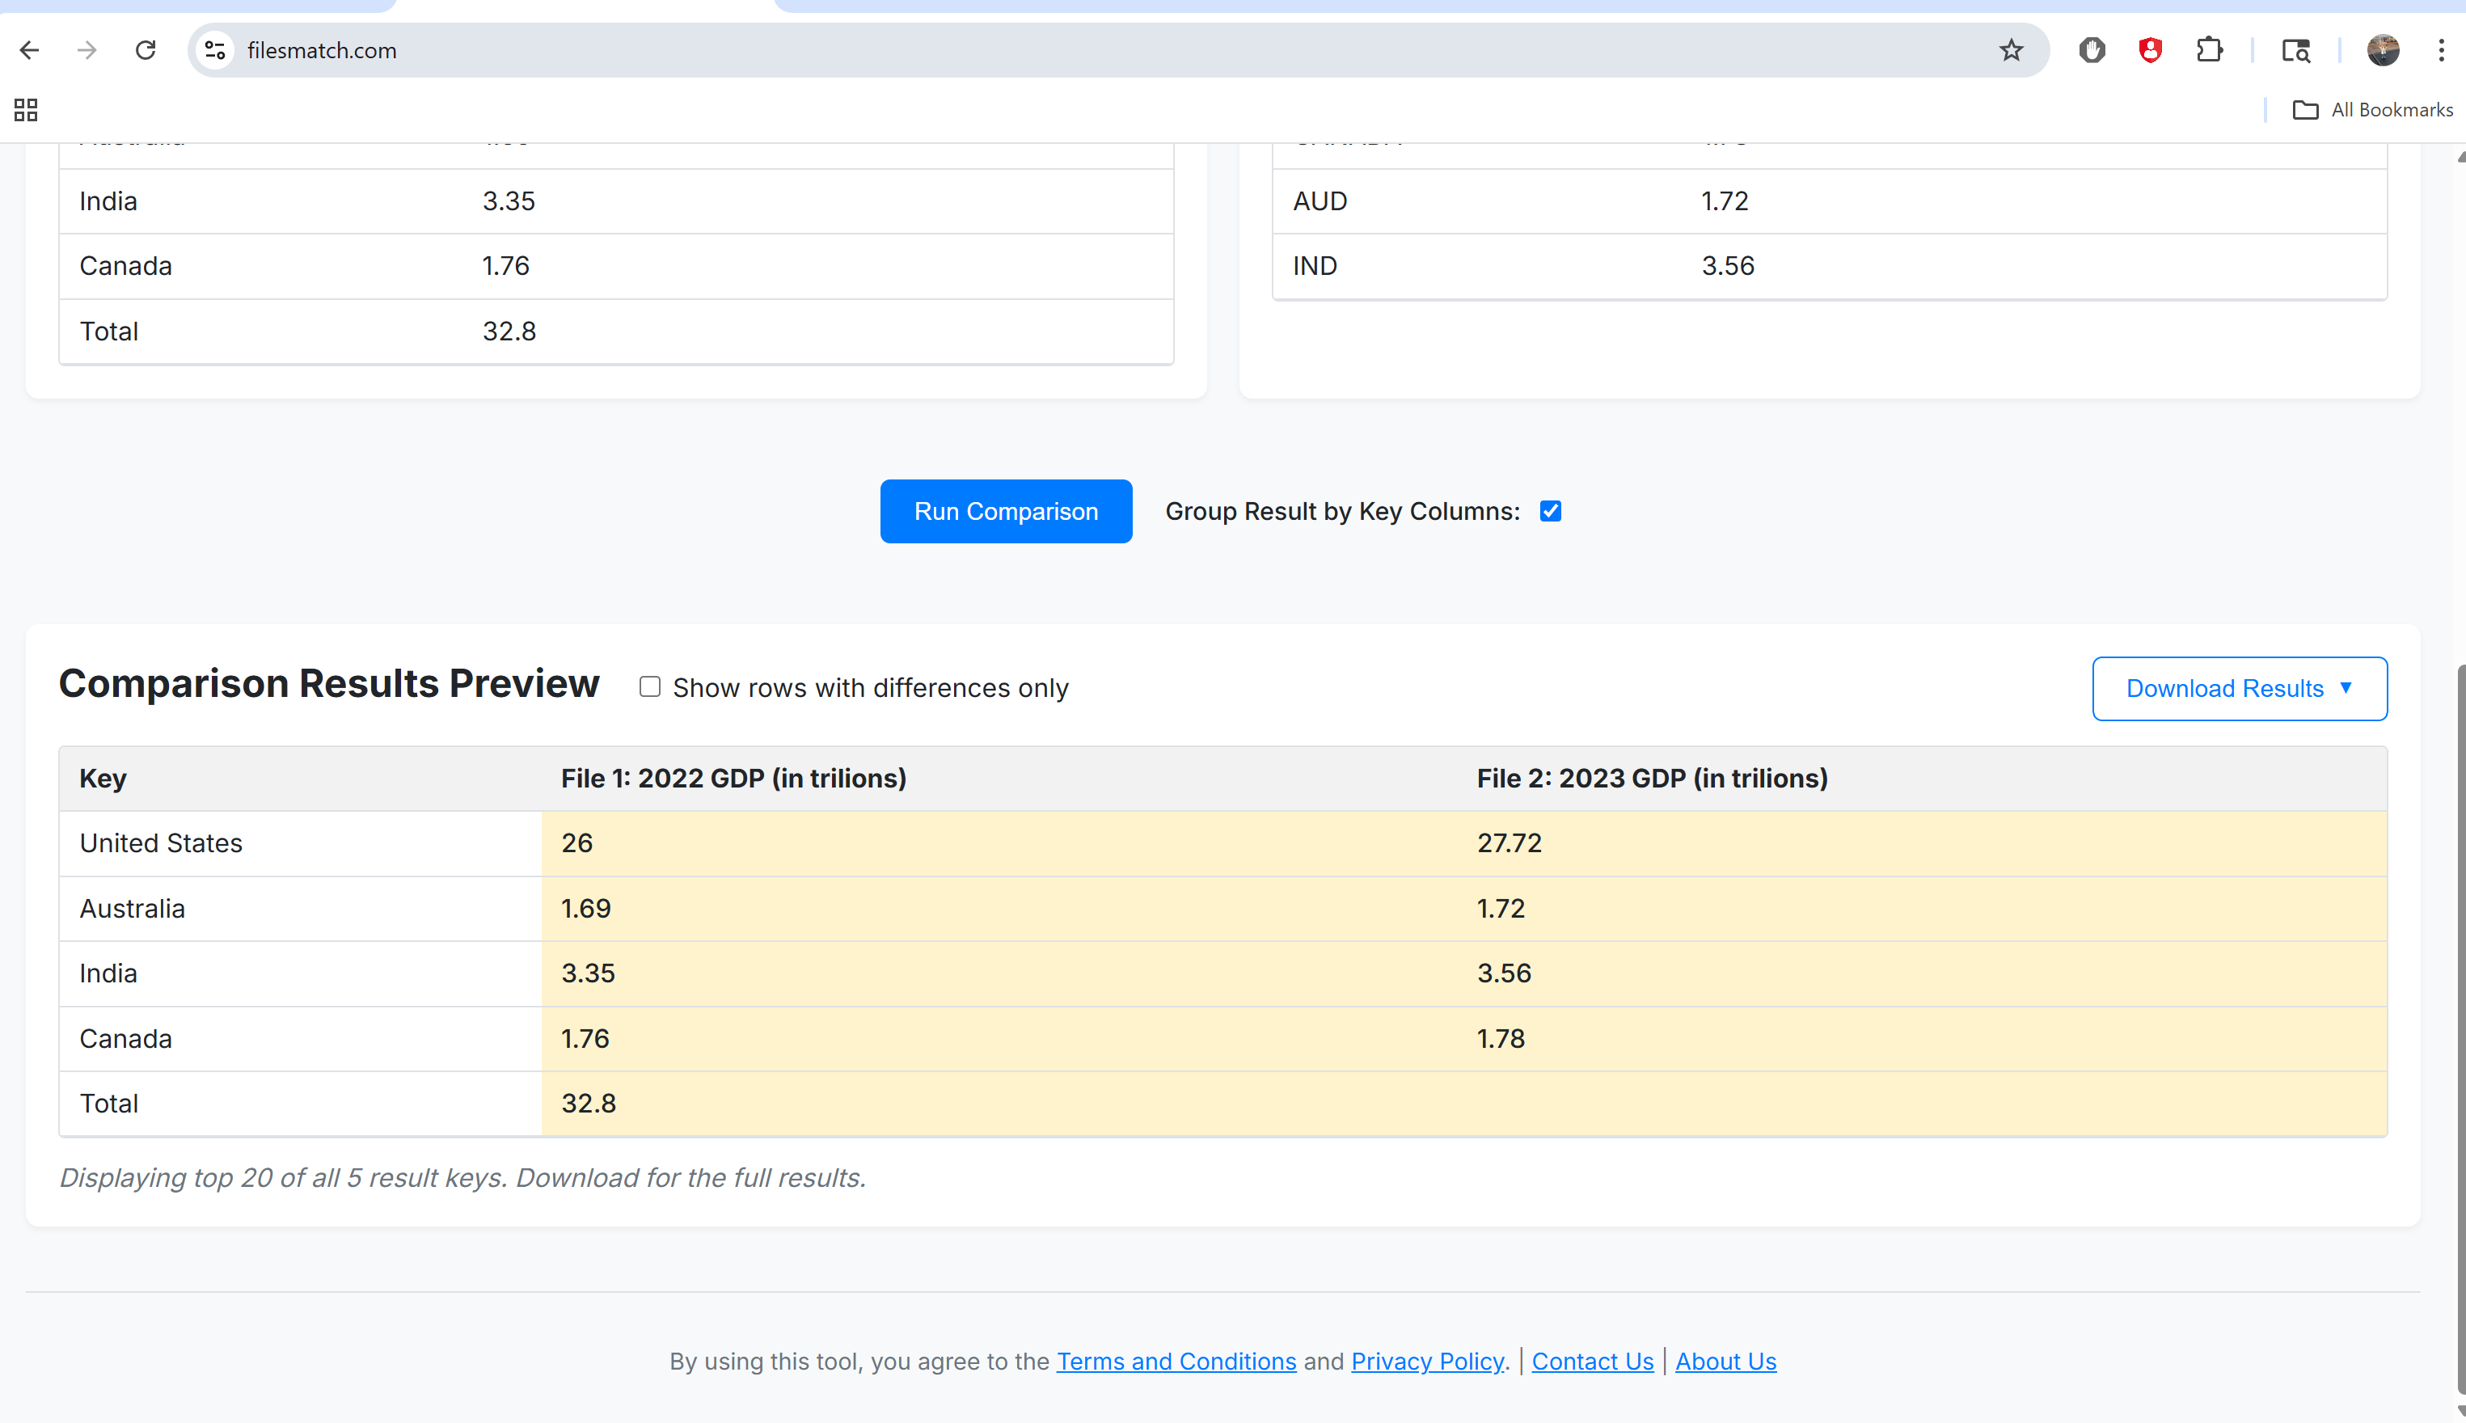Expand the Download Results dropdown
Image resolution: width=2466 pixels, height=1423 pixels.
point(2238,689)
